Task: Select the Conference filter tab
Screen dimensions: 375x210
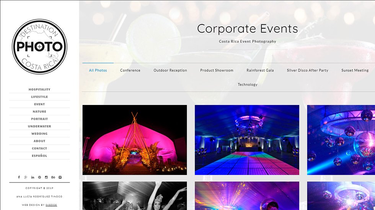Action: click(130, 70)
